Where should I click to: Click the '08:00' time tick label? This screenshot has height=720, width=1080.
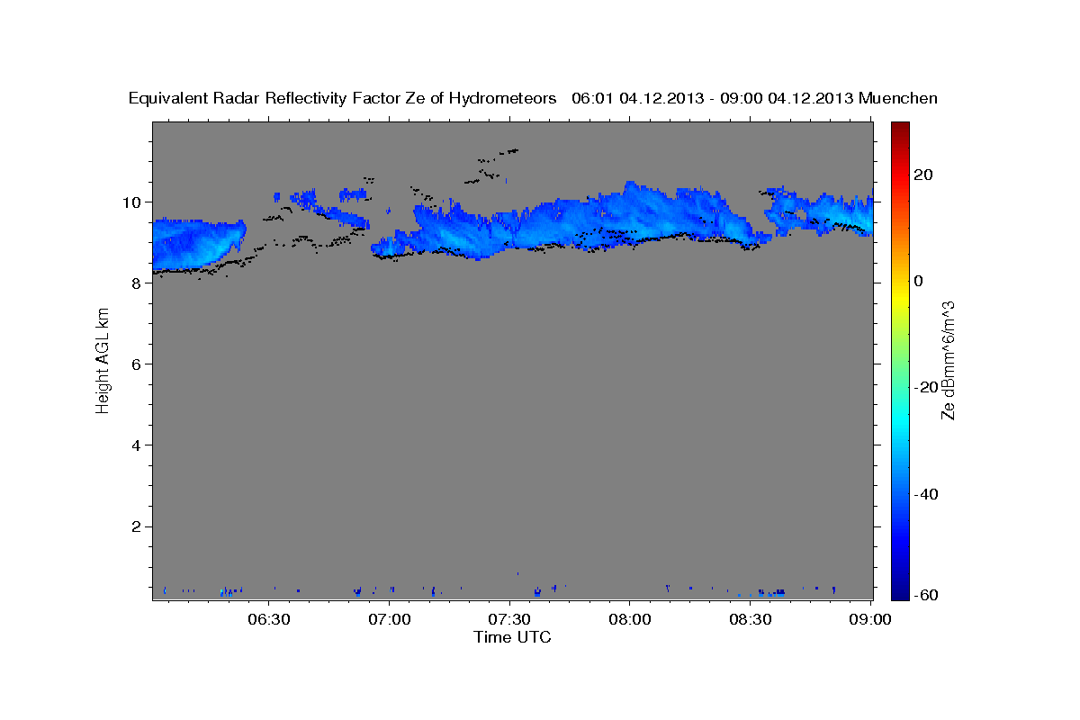point(630,620)
